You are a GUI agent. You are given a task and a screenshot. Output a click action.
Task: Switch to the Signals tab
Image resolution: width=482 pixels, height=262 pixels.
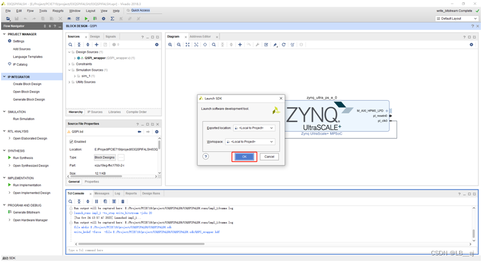pos(111,37)
